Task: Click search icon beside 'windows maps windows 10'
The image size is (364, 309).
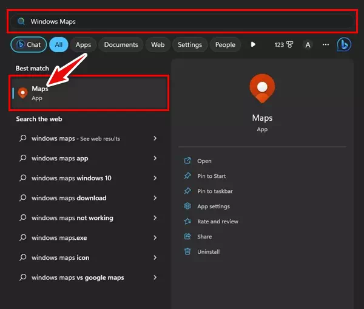Action: pos(23,178)
